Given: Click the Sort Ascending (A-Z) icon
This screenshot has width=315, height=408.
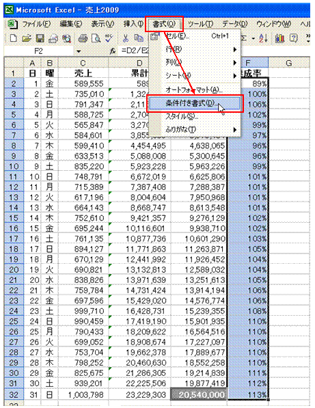Looking at the screenshot, I should 263,38.
